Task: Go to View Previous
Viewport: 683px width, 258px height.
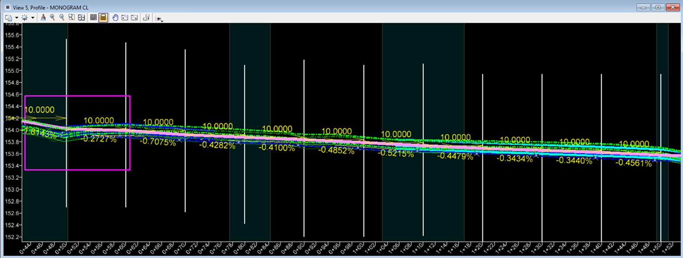Action: tap(125, 18)
